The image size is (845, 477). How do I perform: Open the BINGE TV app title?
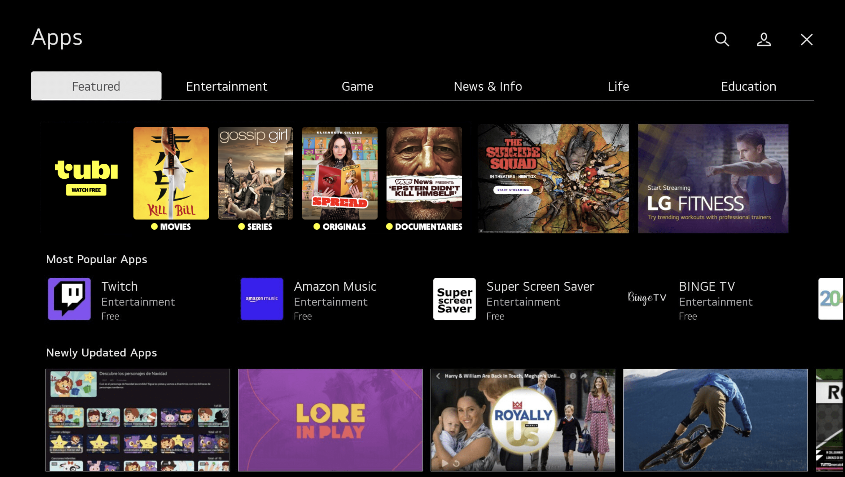(x=707, y=286)
